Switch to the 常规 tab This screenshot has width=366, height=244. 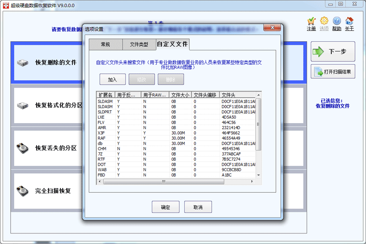(105, 44)
